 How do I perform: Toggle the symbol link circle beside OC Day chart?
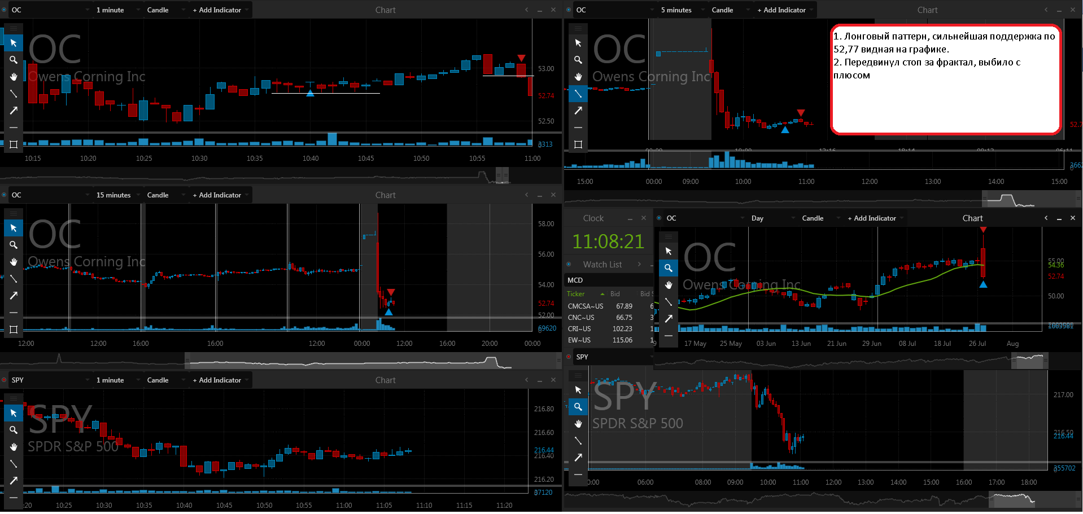click(659, 218)
